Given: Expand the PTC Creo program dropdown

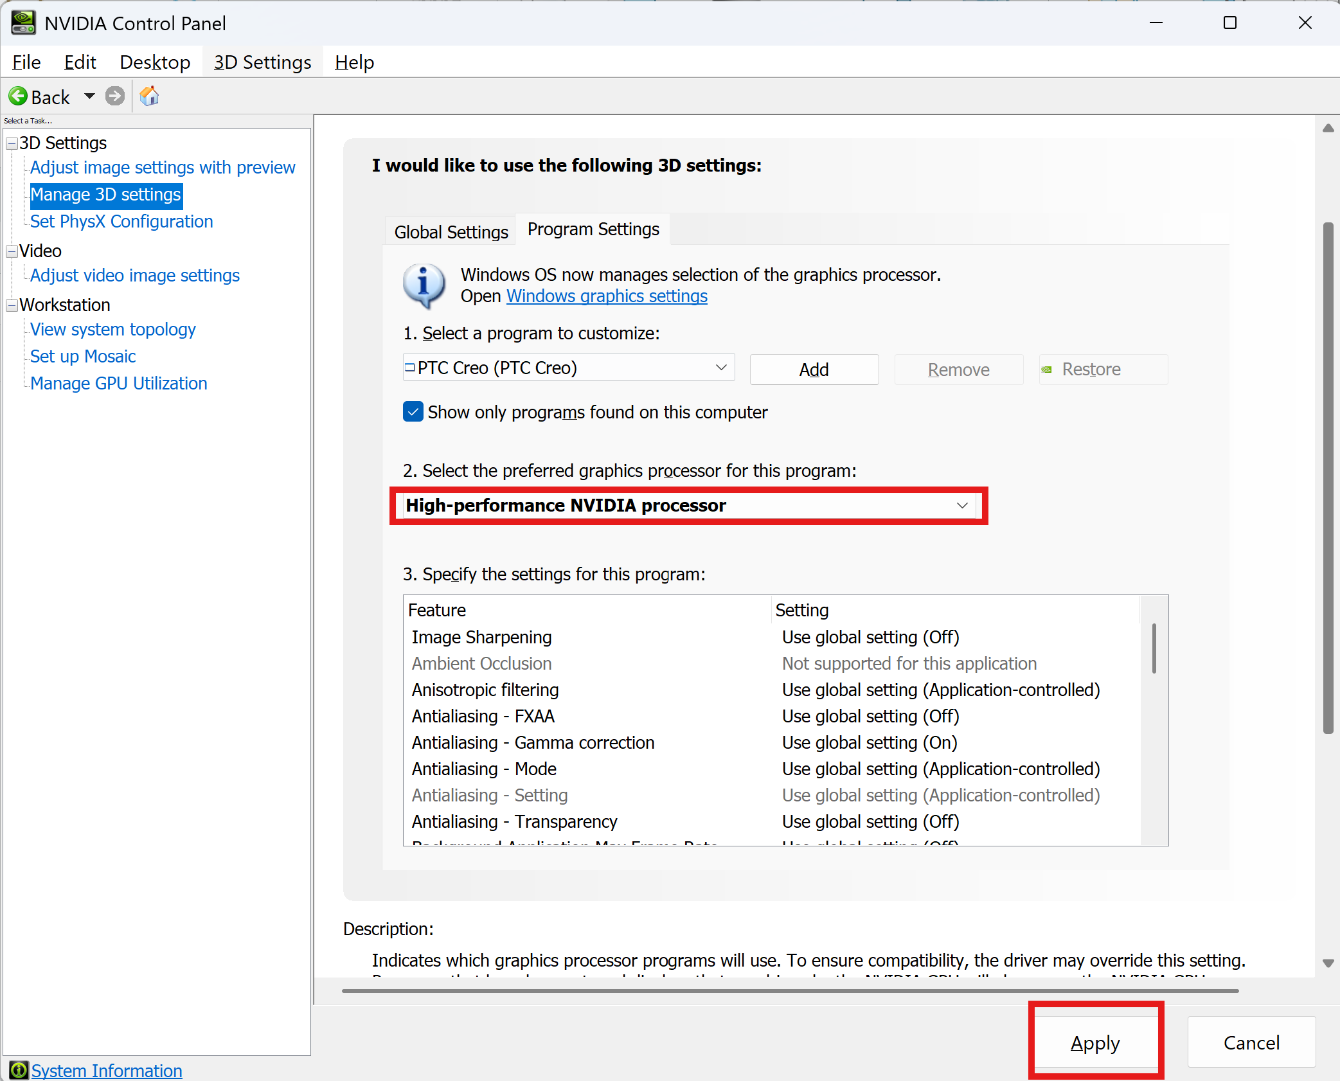Looking at the screenshot, I should [x=569, y=368].
